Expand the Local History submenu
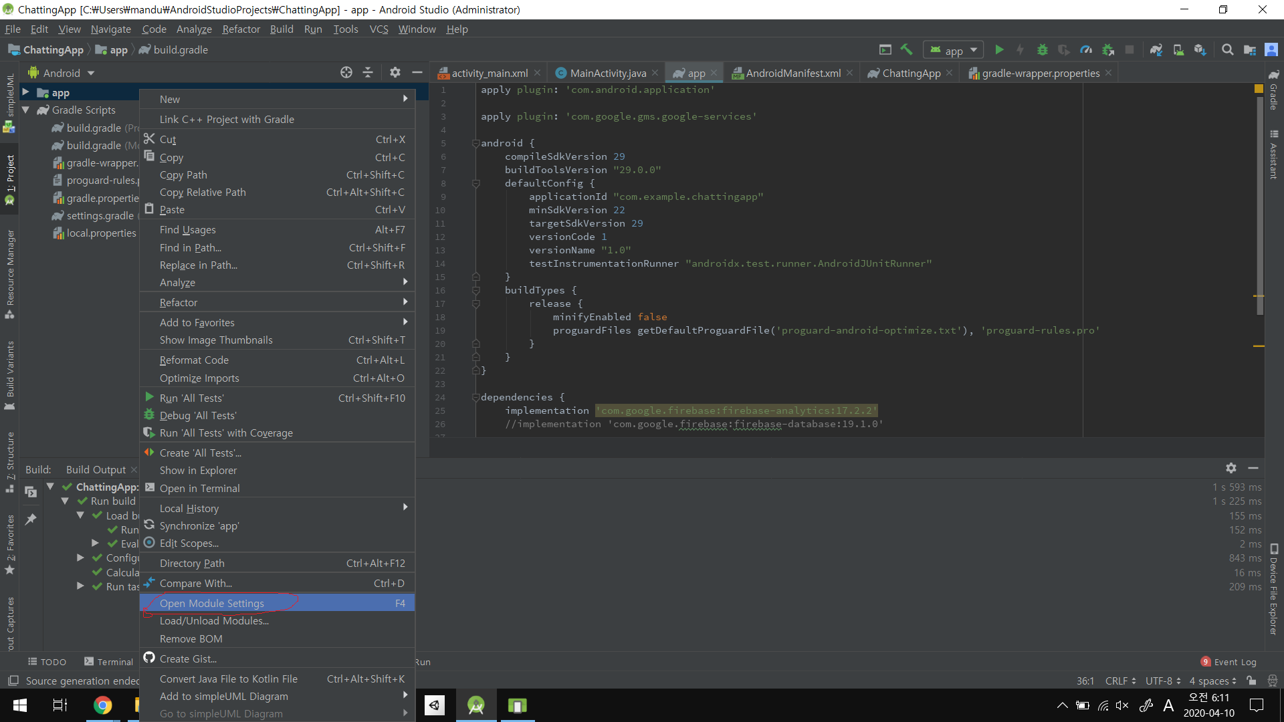 pos(278,508)
